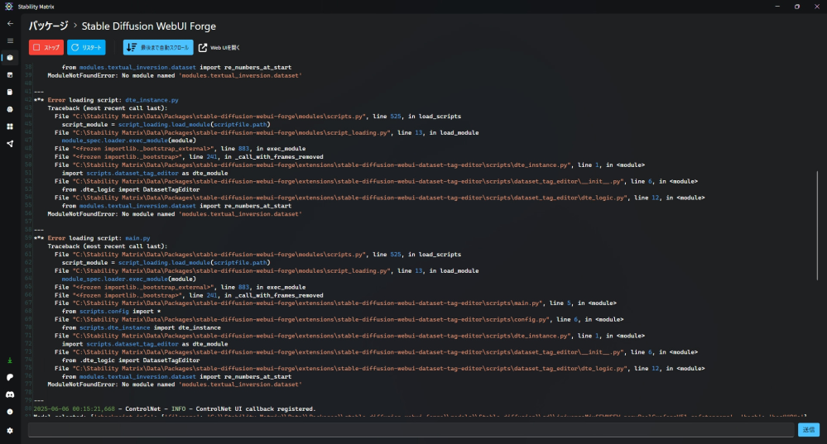Minimize the Stability Matrix window
The height and width of the screenshot is (444, 827).
pyautogui.click(x=777, y=7)
